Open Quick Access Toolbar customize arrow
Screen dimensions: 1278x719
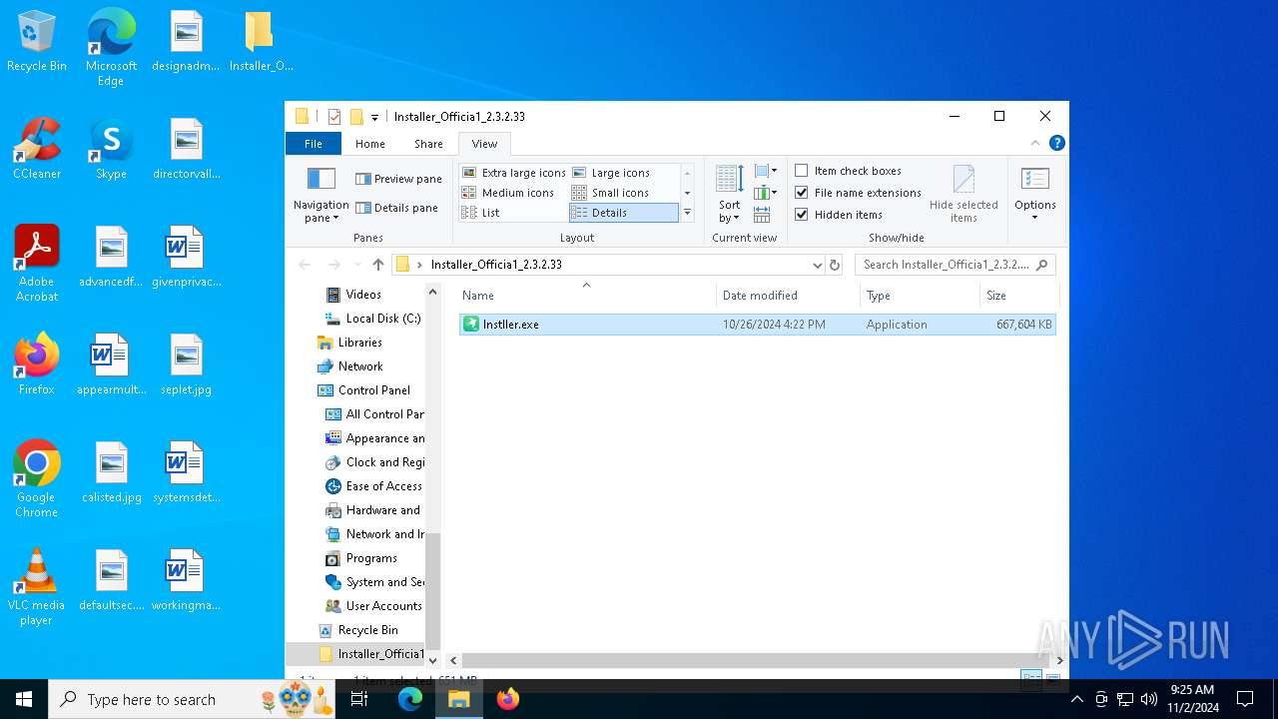click(x=375, y=117)
